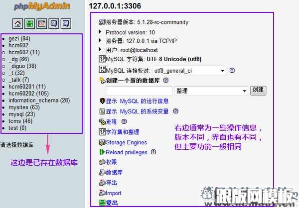
Task: Expand the 用户 root@localhost arrow
Action: [x=100, y=50]
